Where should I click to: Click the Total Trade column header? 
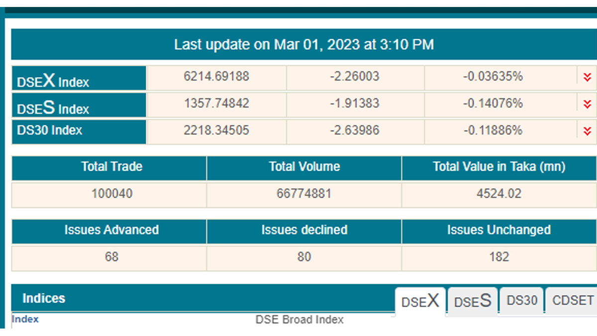[x=111, y=167]
